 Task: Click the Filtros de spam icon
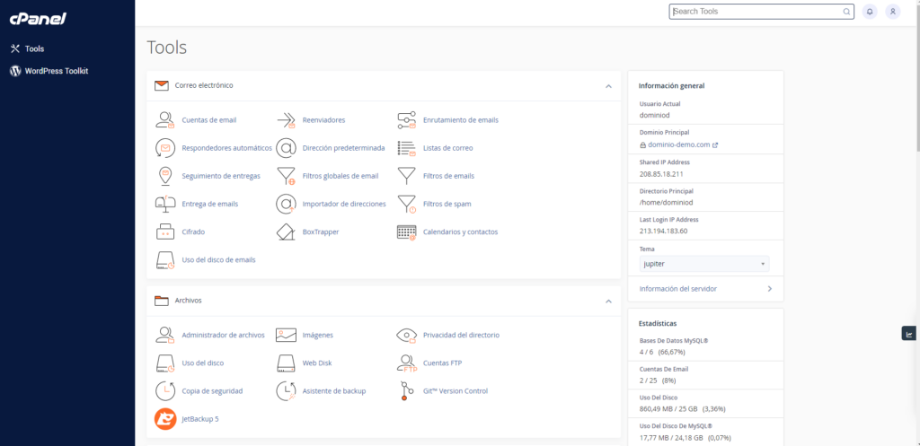point(407,204)
